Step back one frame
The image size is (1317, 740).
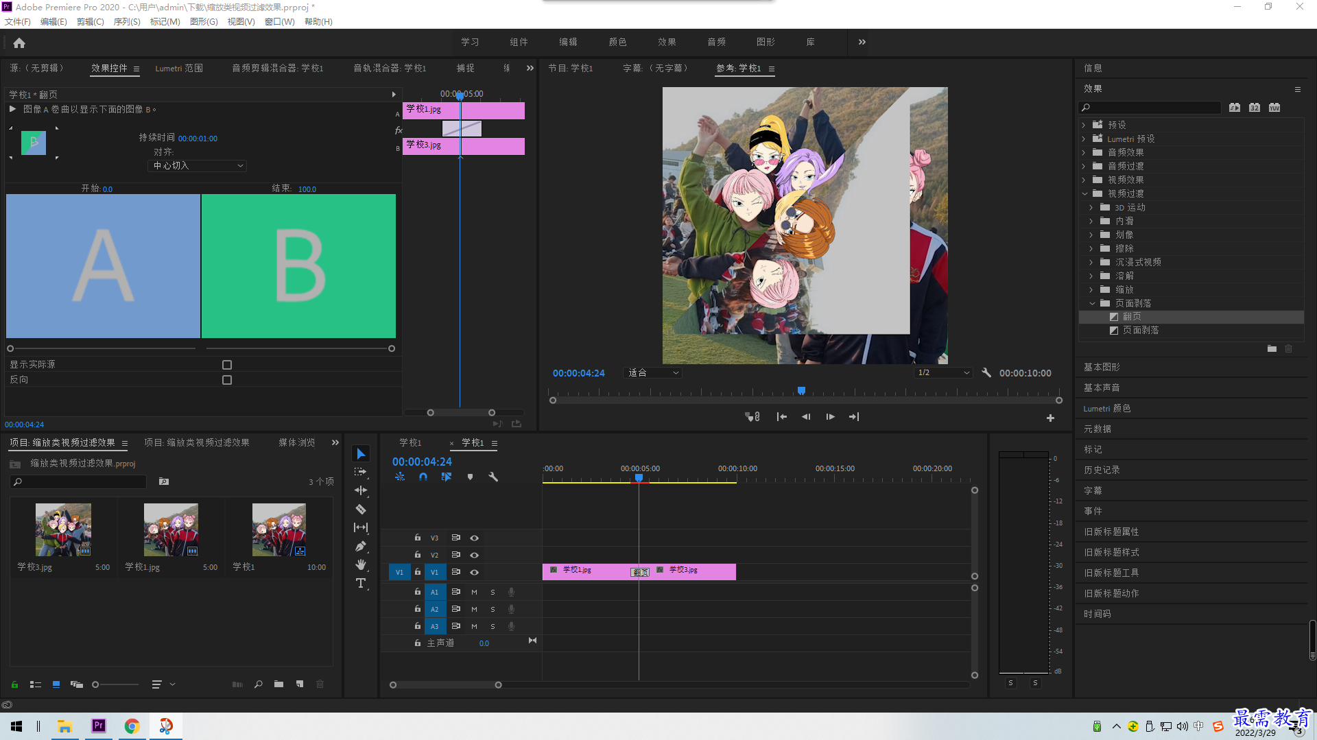(806, 417)
